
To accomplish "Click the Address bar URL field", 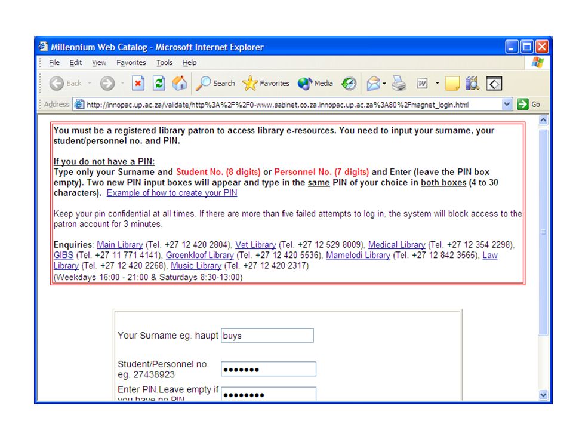I will 292,105.
